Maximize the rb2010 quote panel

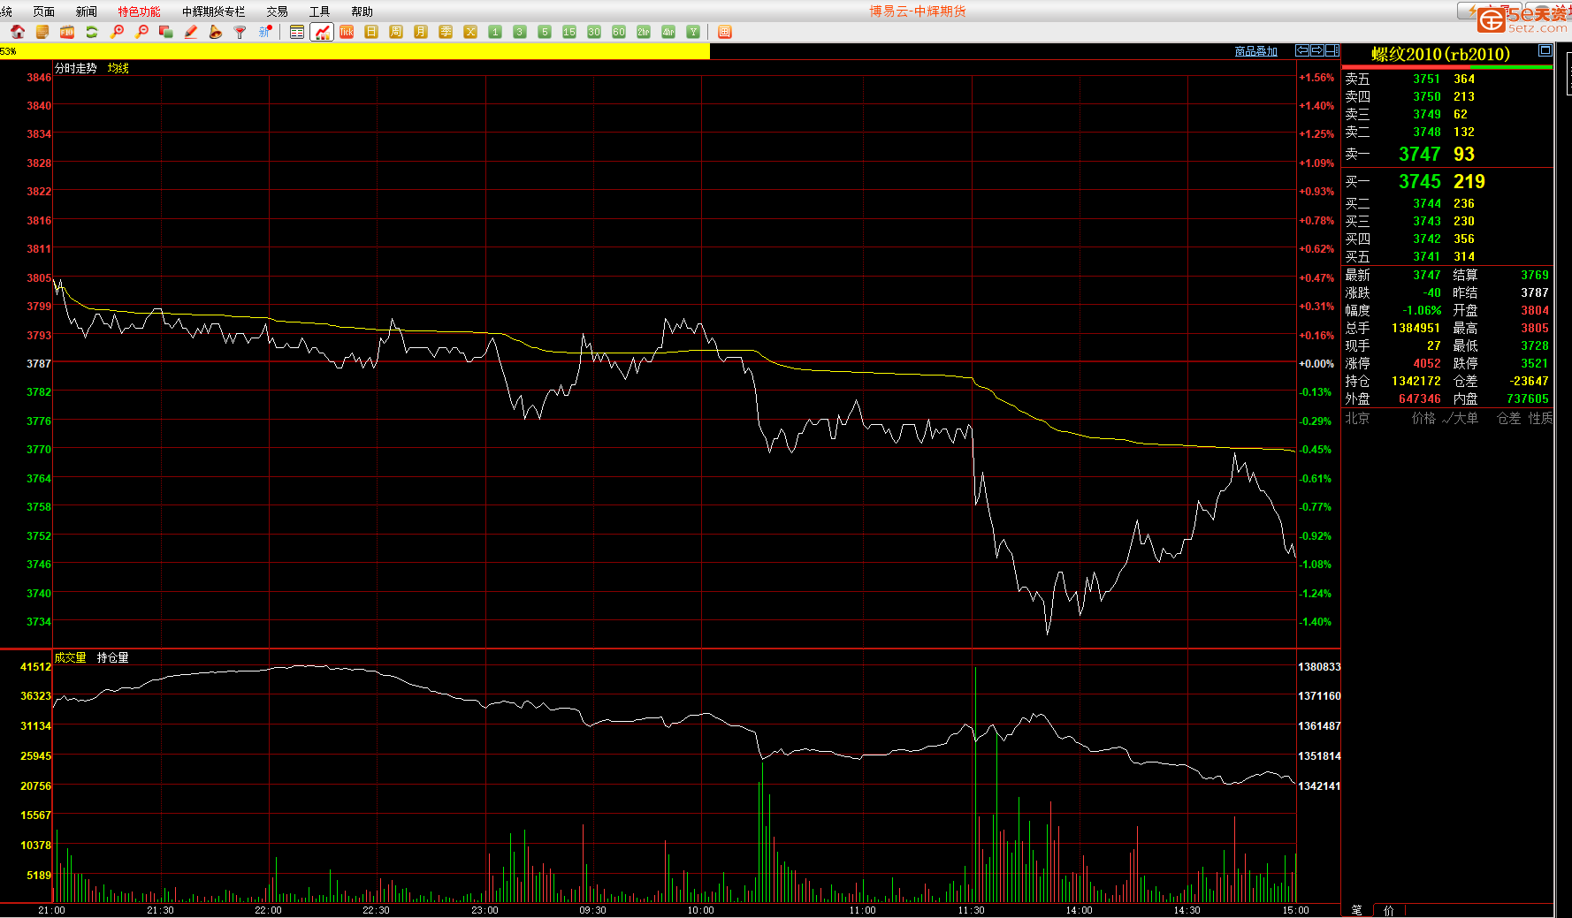(1545, 50)
